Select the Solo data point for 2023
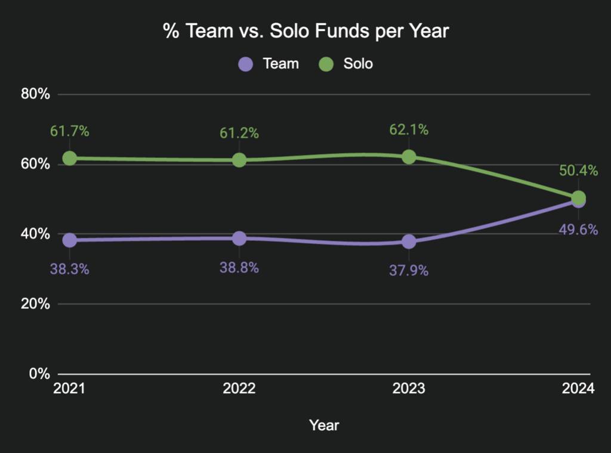This screenshot has width=611, height=453. coord(409,157)
